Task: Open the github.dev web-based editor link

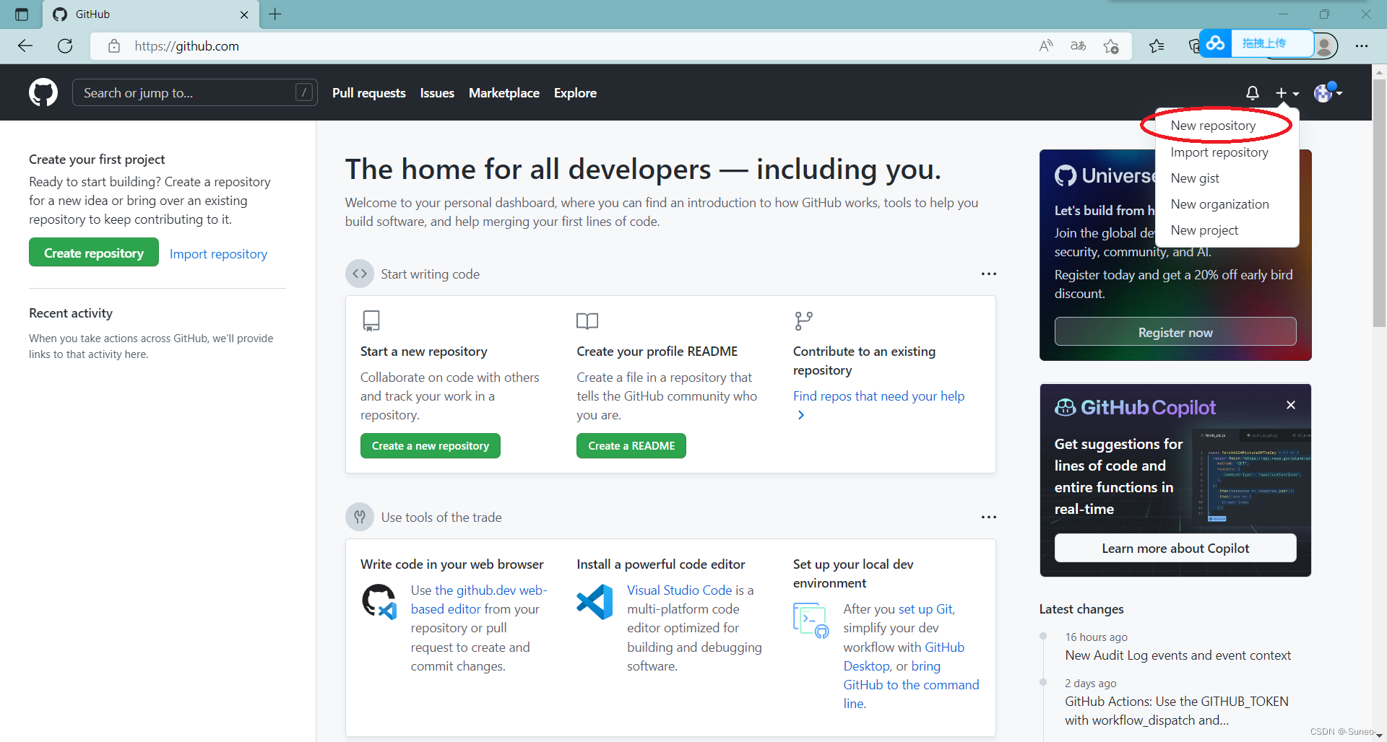Action: click(479, 599)
